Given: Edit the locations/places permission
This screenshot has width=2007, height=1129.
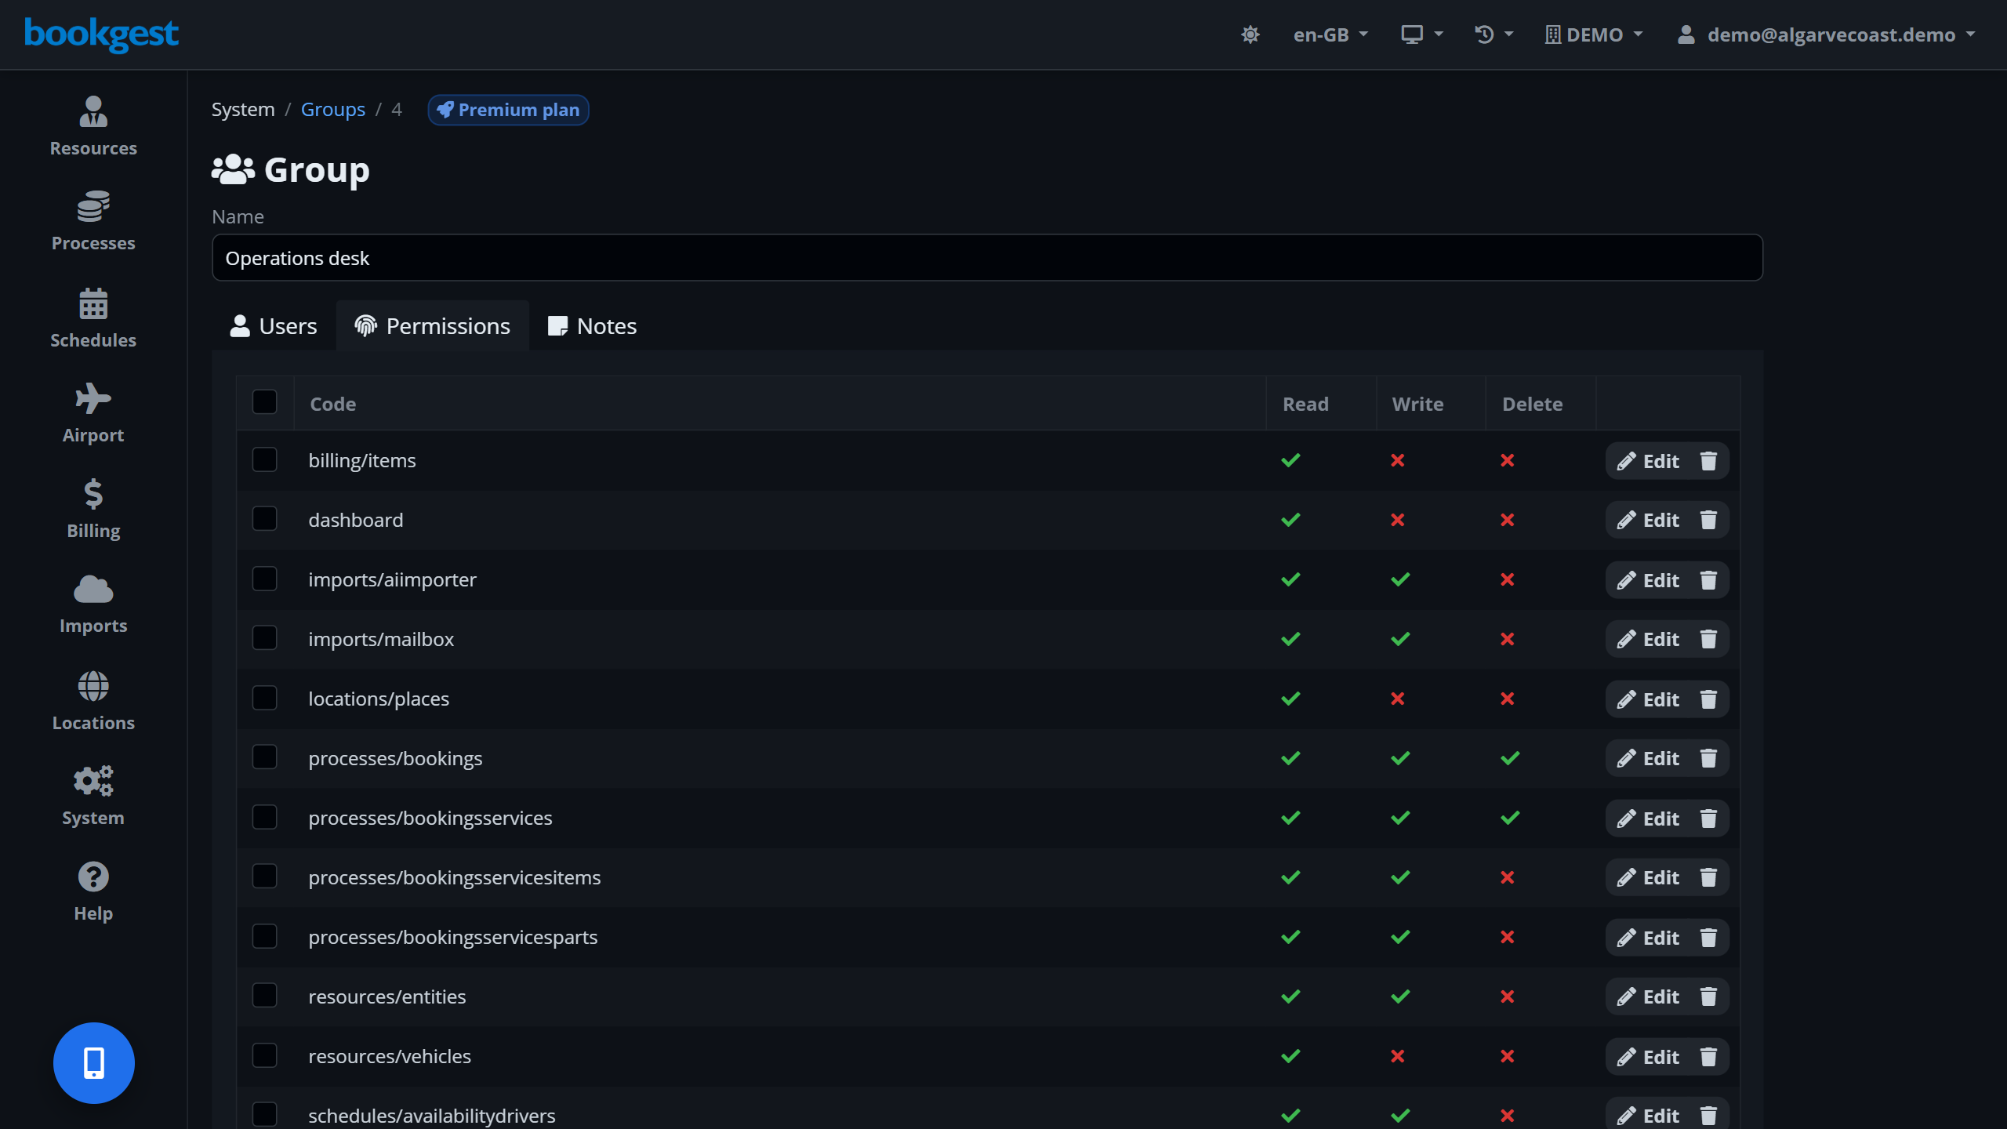Looking at the screenshot, I should [x=1649, y=699].
